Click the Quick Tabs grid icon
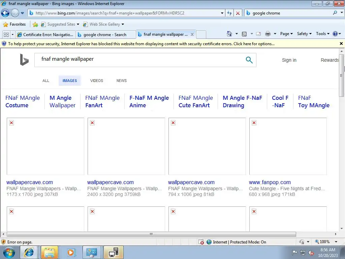Viewport: 345px width, 259px height. pos(6,34)
